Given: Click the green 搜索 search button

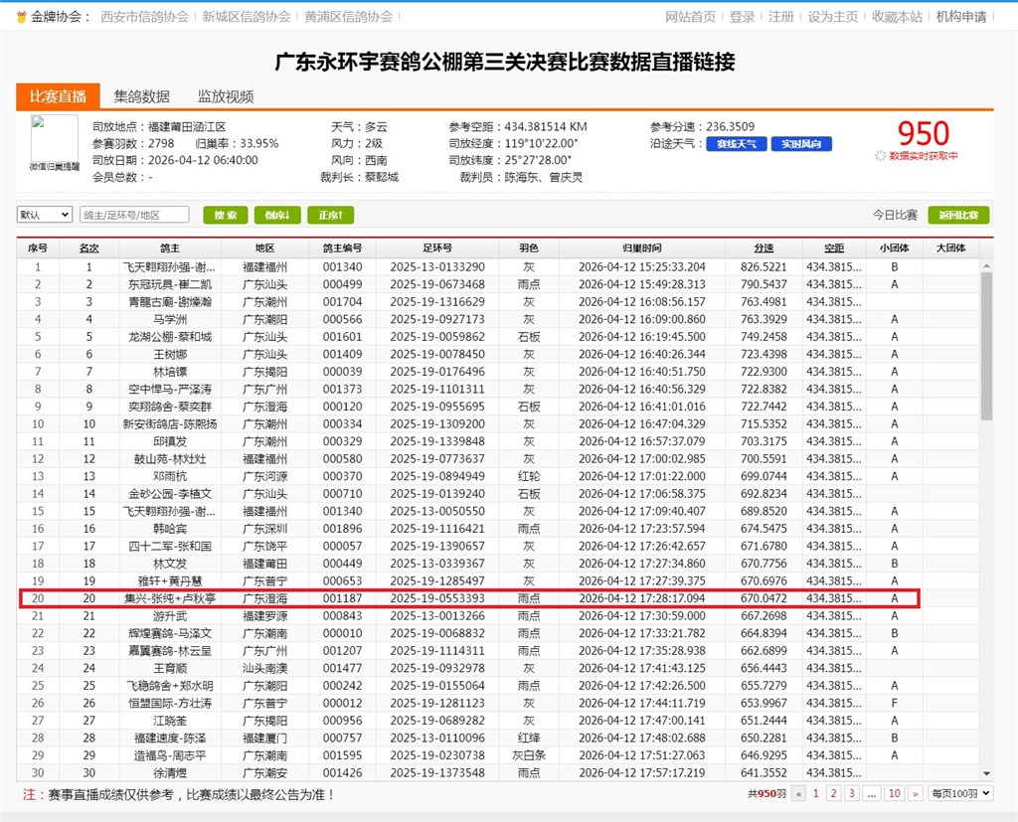Looking at the screenshot, I should [x=225, y=215].
